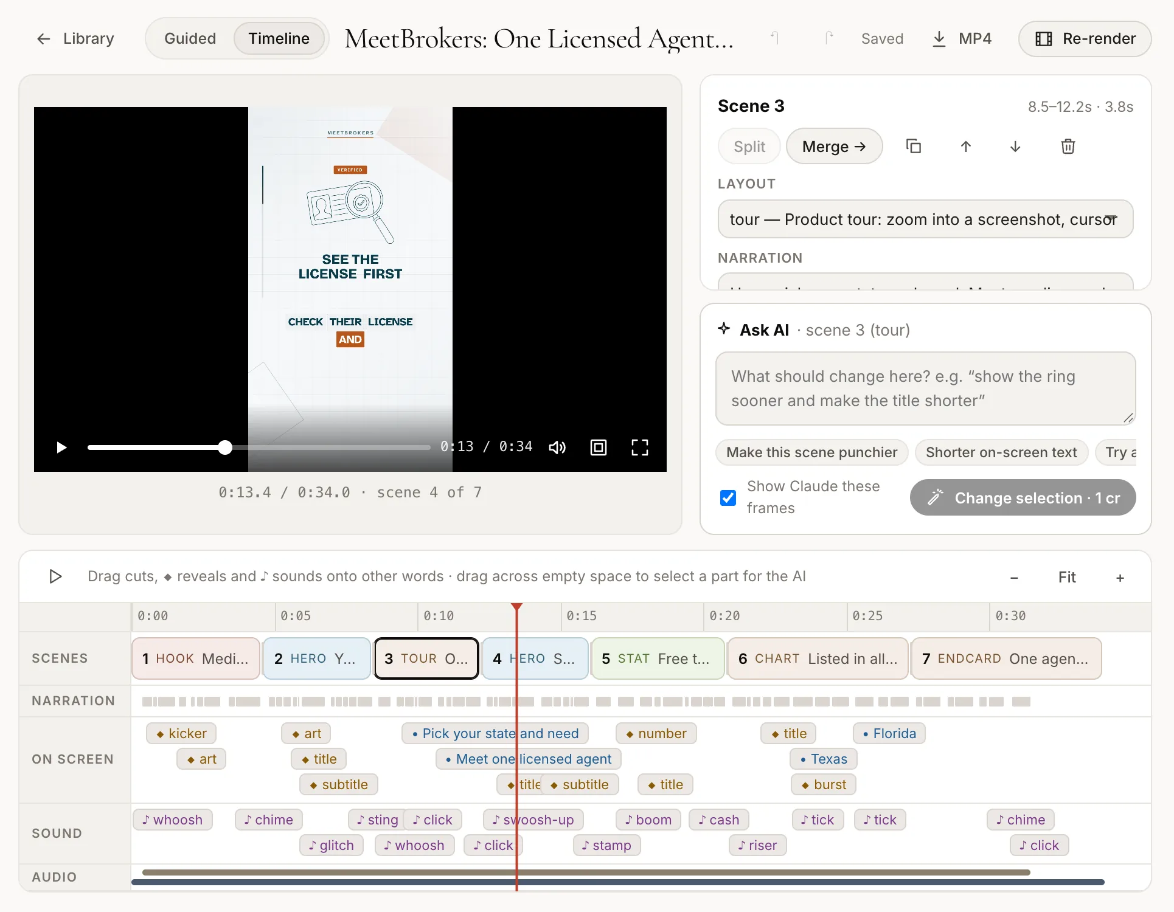Click the Re-render button
This screenshot has height=912, width=1174.
[x=1085, y=39]
